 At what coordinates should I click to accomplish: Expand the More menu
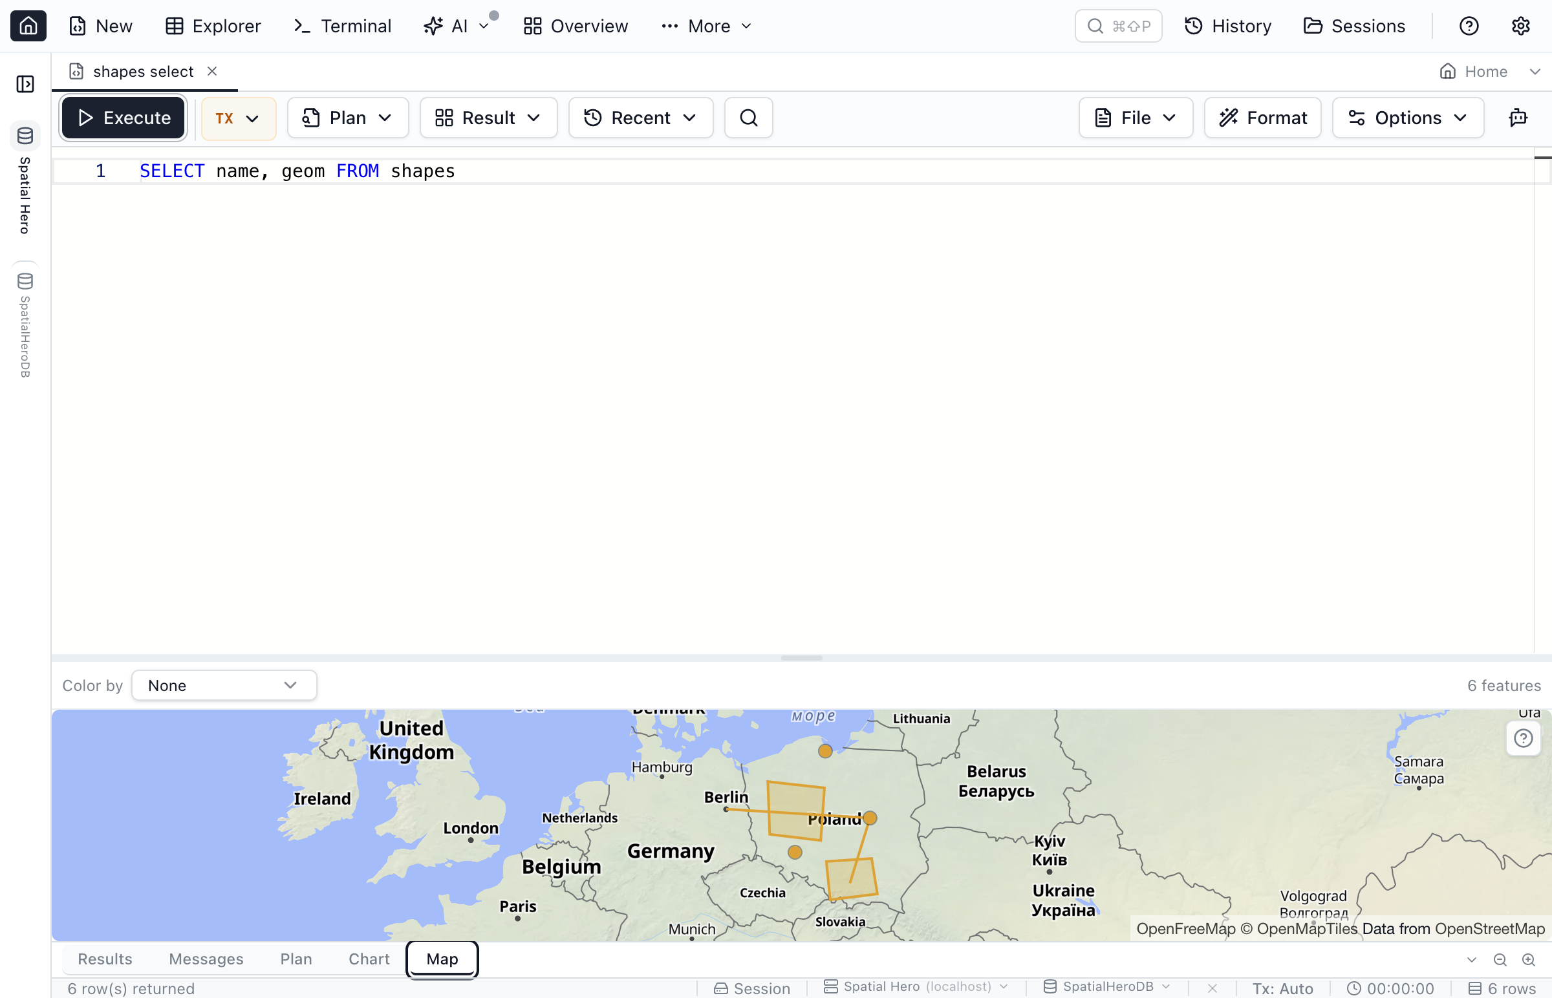706,26
